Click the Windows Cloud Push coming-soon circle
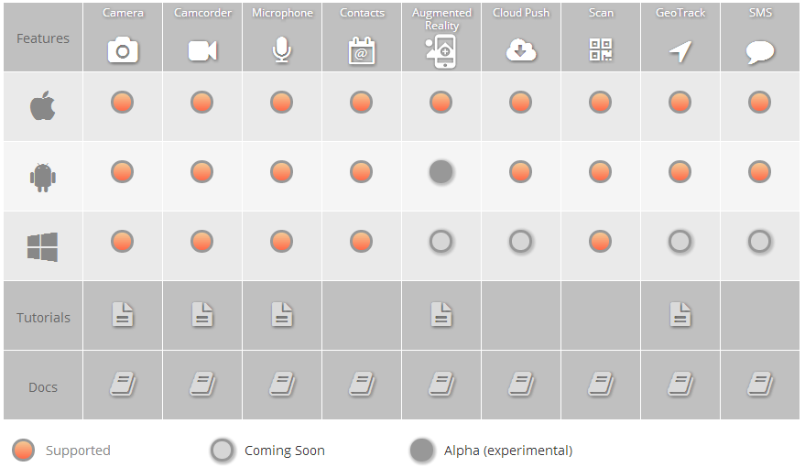The height and width of the screenshot is (467, 805). (x=521, y=242)
